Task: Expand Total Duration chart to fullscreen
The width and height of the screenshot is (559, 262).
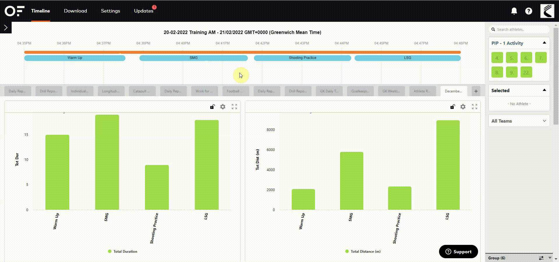Action: pyautogui.click(x=234, y=107)
